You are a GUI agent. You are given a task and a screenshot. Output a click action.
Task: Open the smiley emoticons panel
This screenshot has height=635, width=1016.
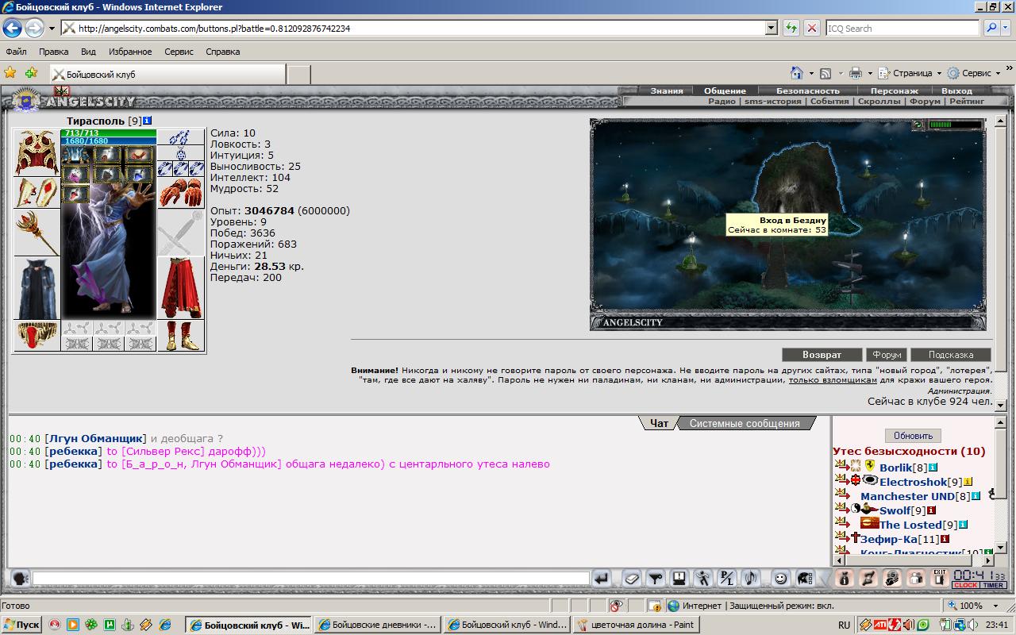780,579
